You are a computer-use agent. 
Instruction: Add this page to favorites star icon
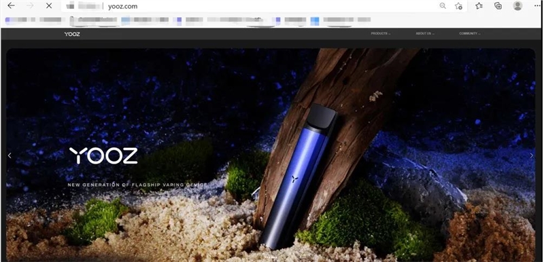458,6
